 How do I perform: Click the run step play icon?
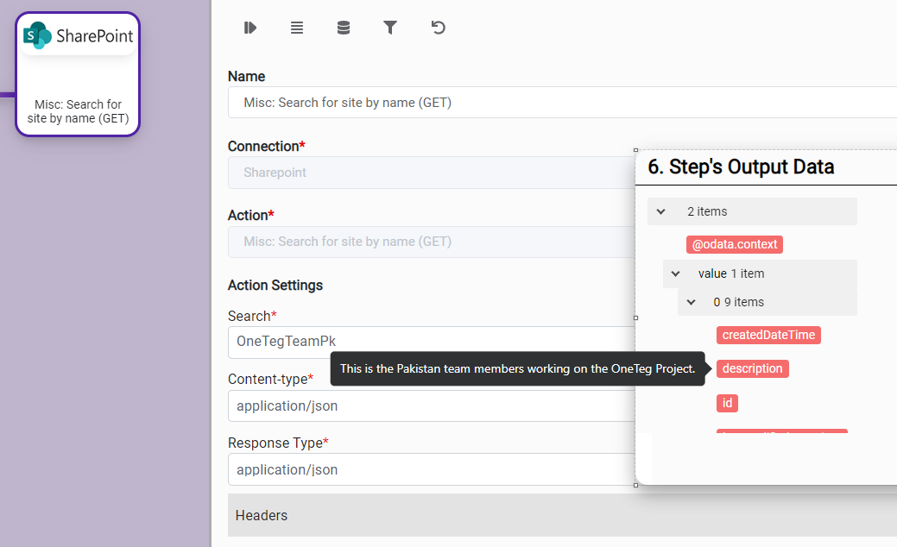pyautogui.click(x=250, y=28)
